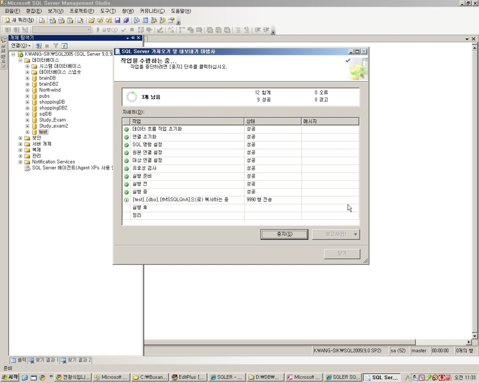Open Registered Servers from toolbar

[x=137, y=21]
